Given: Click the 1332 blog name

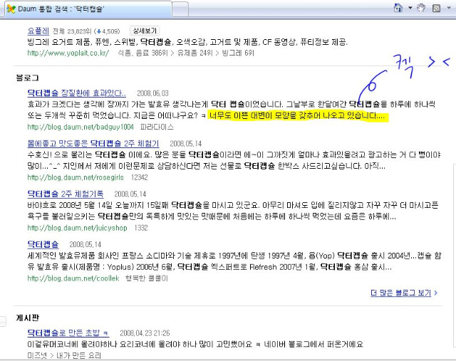Looking at the screenshot, I should pyautogui.click(x=141, y=228).
